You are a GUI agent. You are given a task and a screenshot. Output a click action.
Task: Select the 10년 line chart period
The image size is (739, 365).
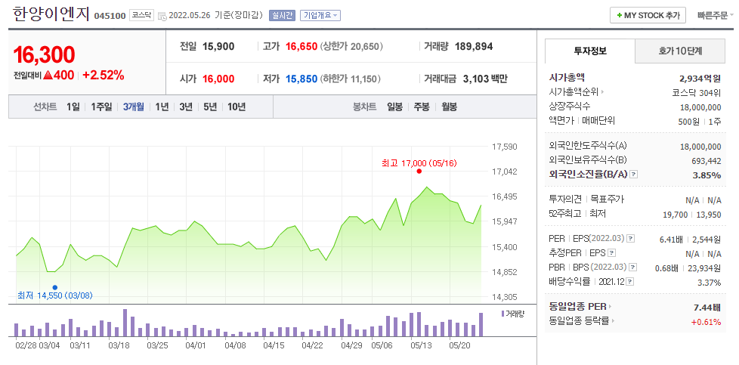pyautogui.click(x=237, y=107)
